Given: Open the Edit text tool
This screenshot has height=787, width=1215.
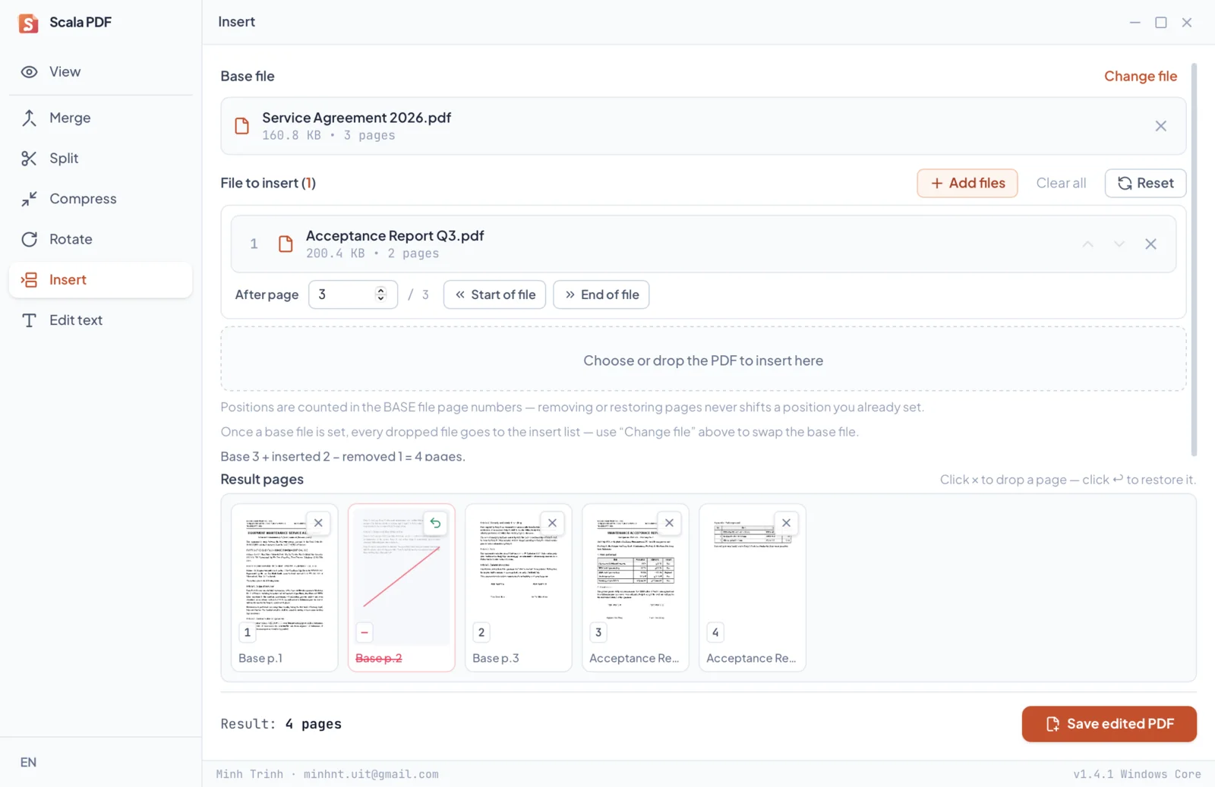Looking at the screenshot, I should coord(100,320).
